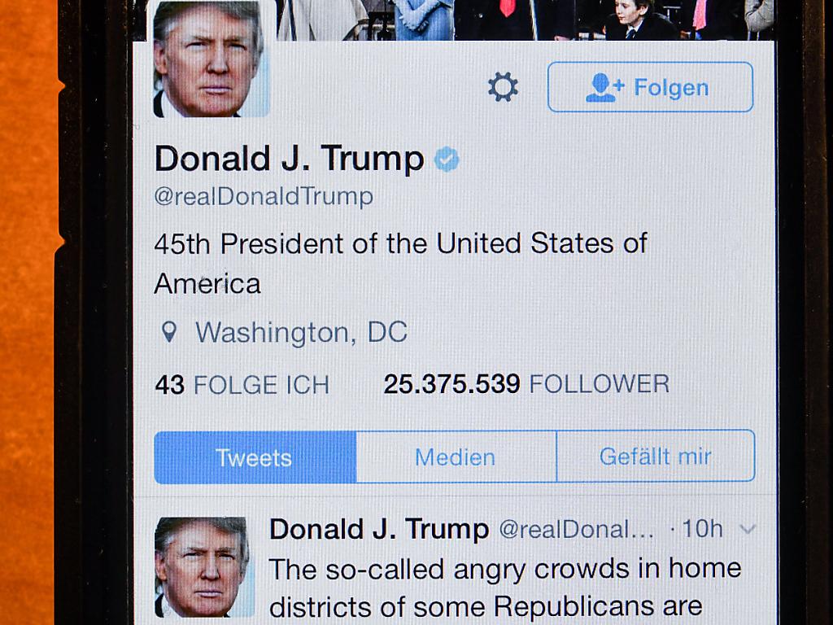Click the tweet author name

point(379,529)
